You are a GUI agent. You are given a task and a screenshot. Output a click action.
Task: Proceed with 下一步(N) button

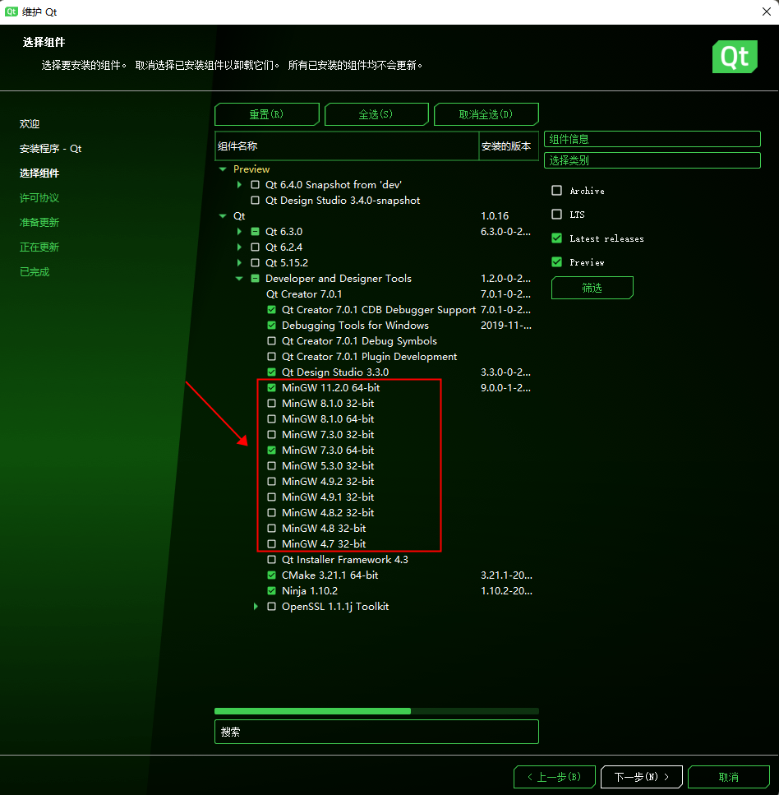click(642, 777)
